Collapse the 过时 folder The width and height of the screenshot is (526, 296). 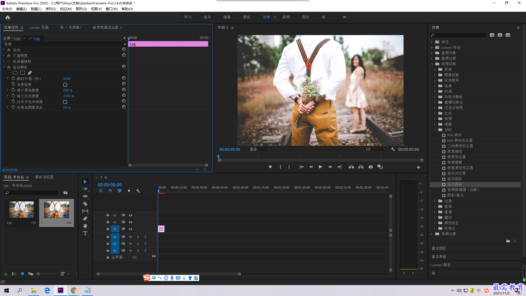[435, 130]
